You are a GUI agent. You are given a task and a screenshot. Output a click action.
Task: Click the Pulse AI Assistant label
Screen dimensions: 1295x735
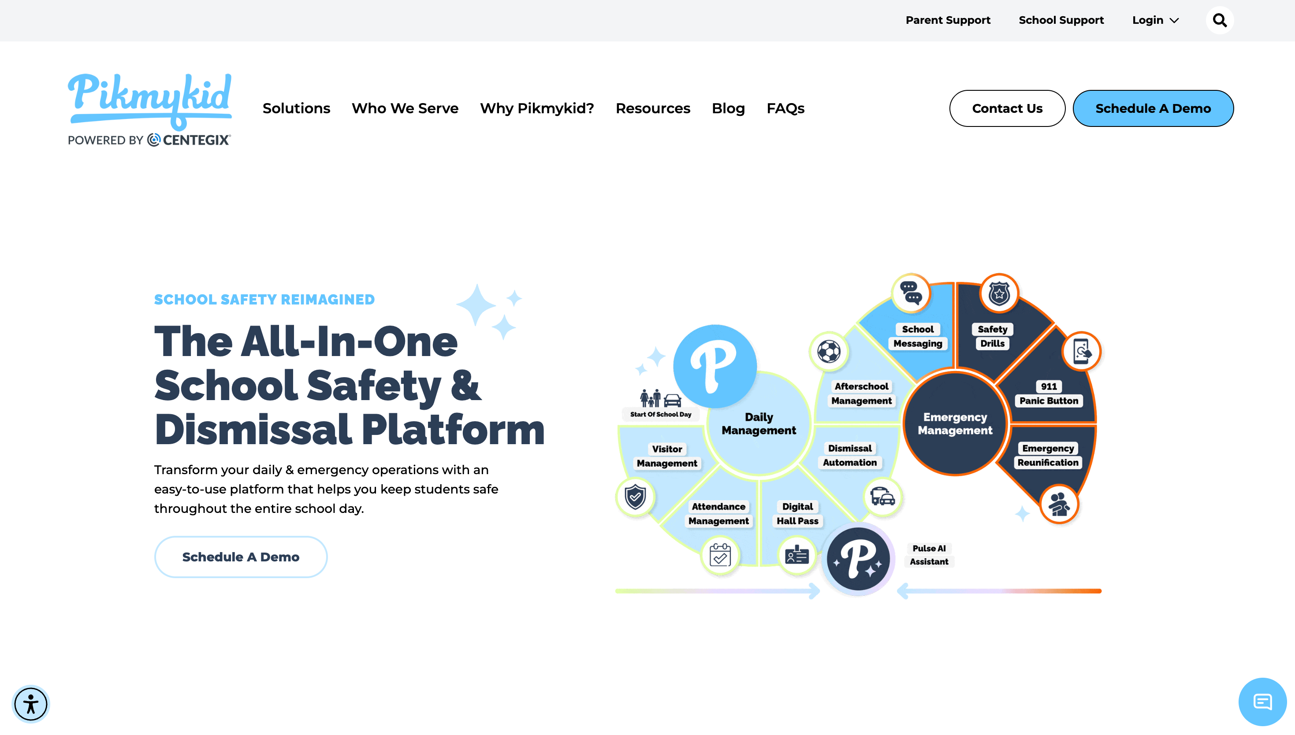(929, 555)
